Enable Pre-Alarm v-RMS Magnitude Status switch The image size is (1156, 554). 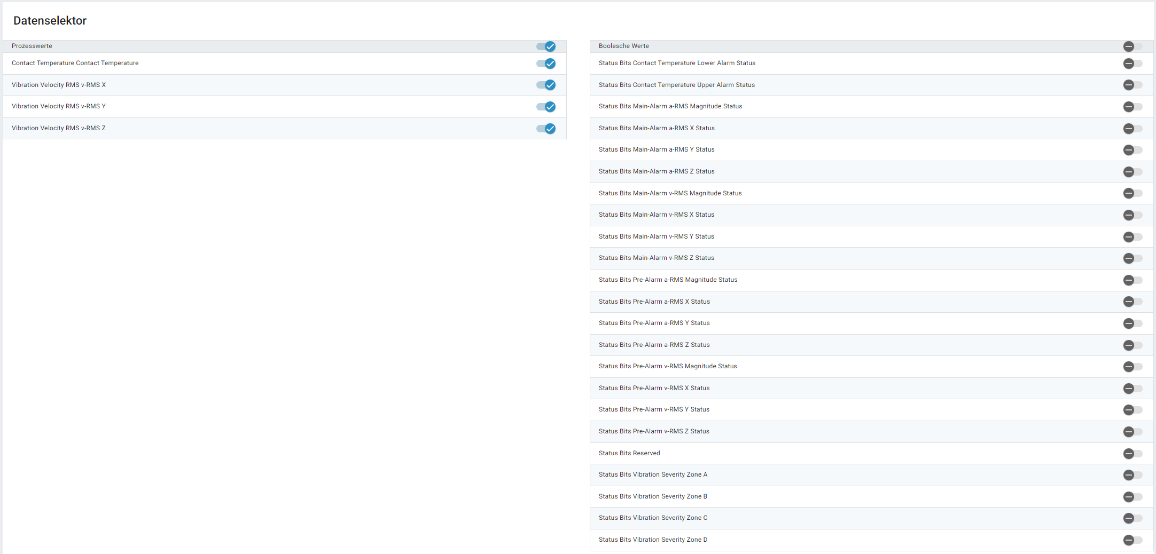pos(1132,367)
